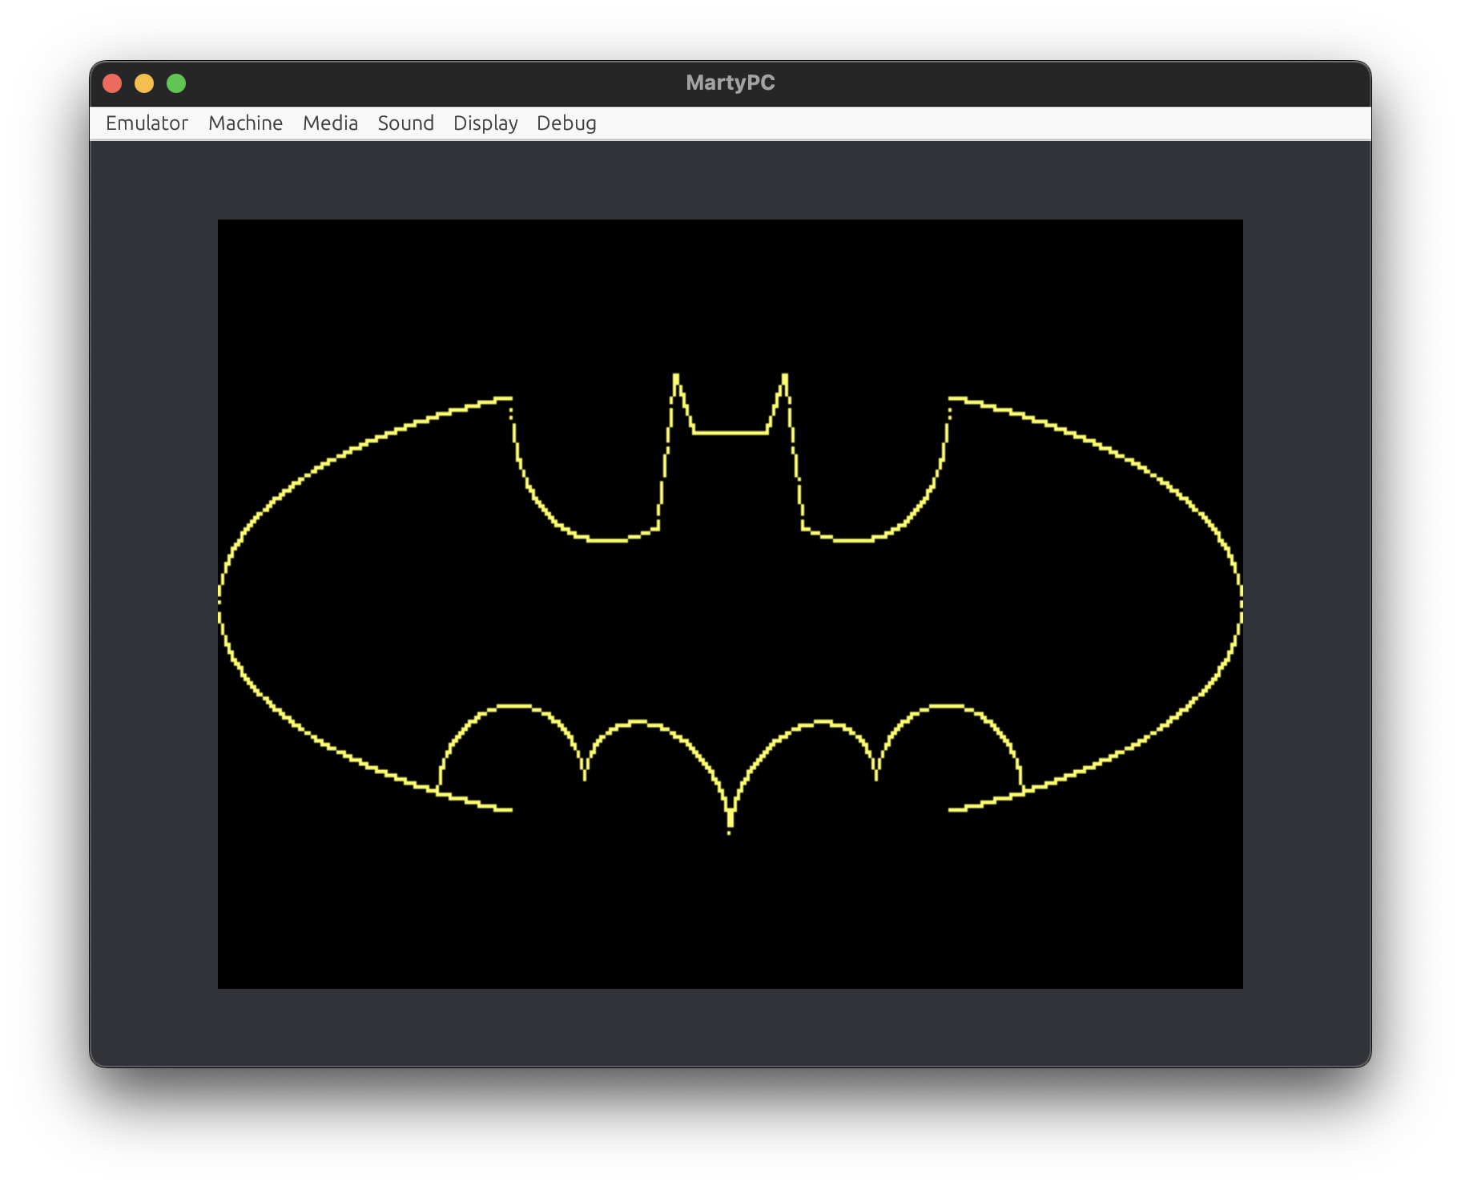Click the top-right wing corner of the bat
Image resolution: width=1461 pixels, height=1186 pixels.
pos(952,398)
